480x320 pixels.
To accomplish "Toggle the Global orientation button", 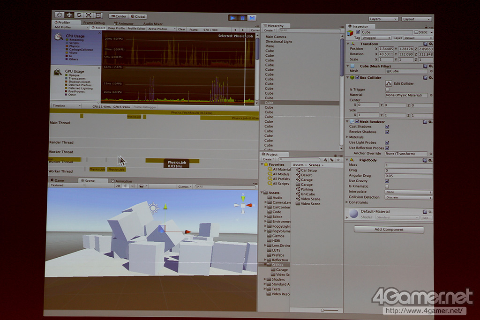I will click(x=138, y=16).
